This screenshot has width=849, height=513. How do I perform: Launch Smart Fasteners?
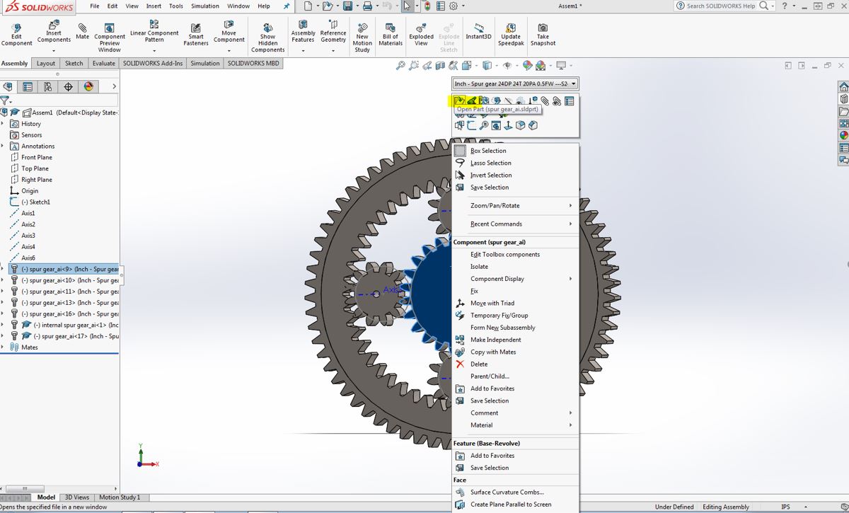(196, 35)
